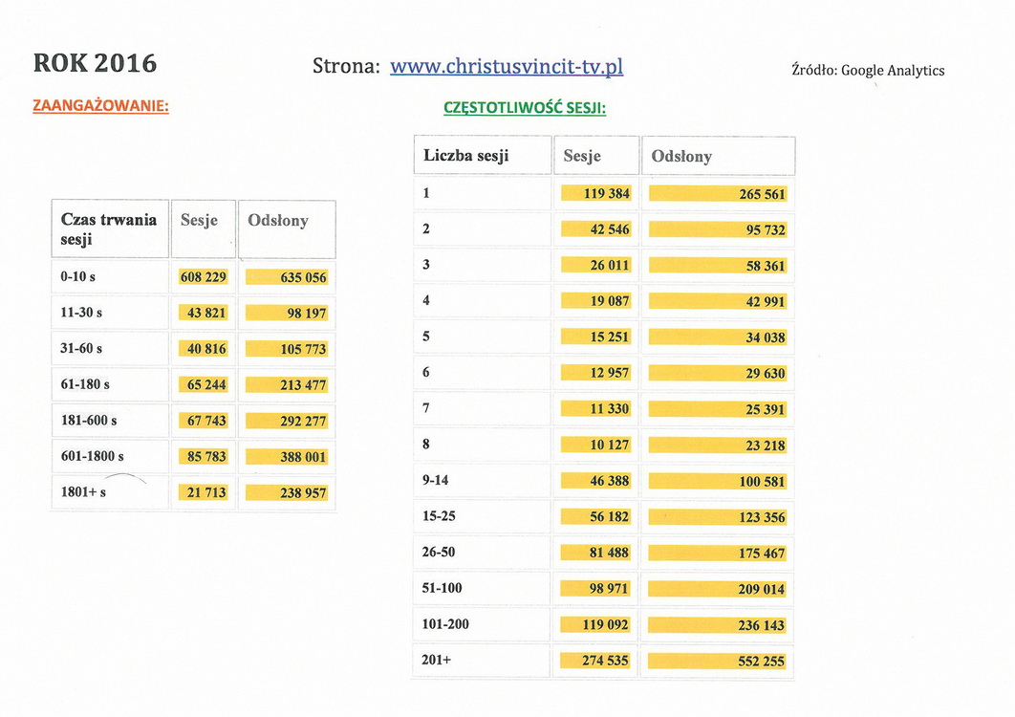Select the value 292 277
Viewport: 1015px width, 717px height.
(303, 422)
